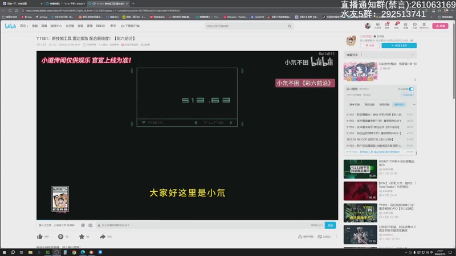
Task: Open 赛事 in the nav bar
Action: tap(90, 26)
